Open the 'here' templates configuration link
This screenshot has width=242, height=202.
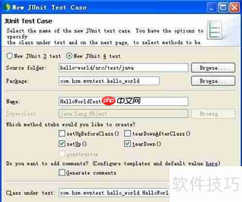coord(212,163)
